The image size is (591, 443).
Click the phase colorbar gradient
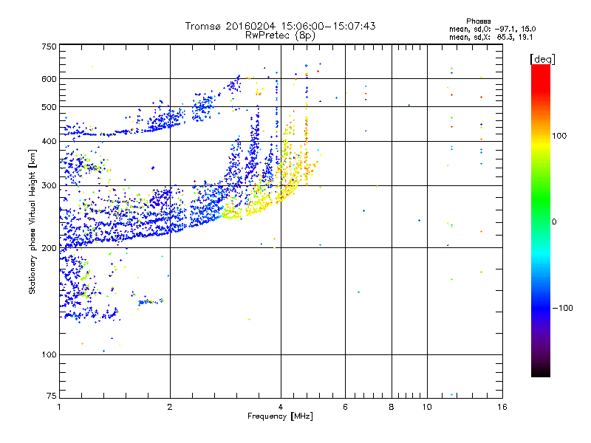541,220
